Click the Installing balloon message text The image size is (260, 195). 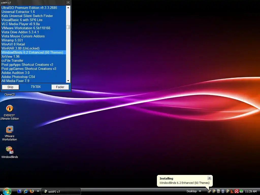(184, 183)
